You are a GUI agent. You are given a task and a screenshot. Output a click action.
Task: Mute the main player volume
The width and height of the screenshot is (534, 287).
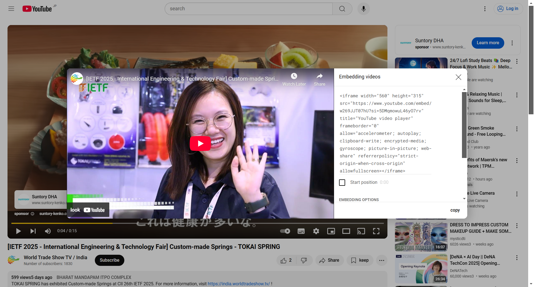click(x=48, y=231)
